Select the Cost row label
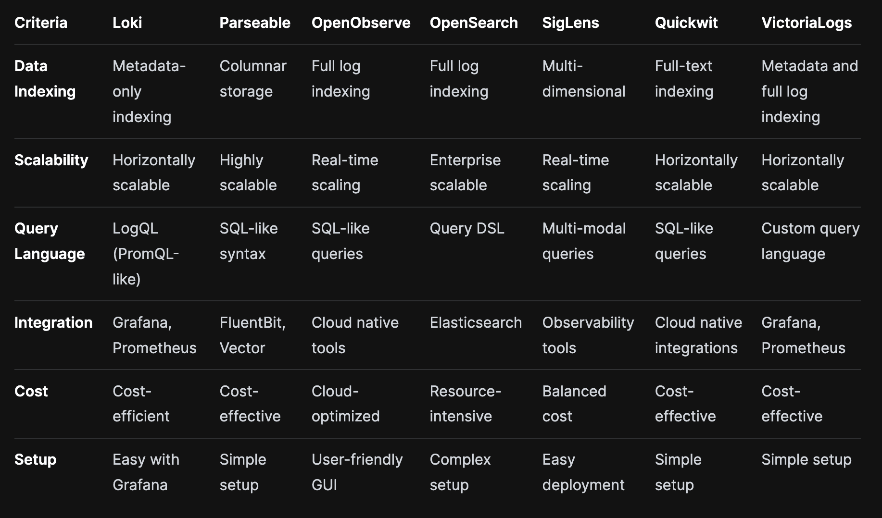Image resolution: width=882 pixels, height=518 pixels. pyautogui.click(x=31, y=391)
